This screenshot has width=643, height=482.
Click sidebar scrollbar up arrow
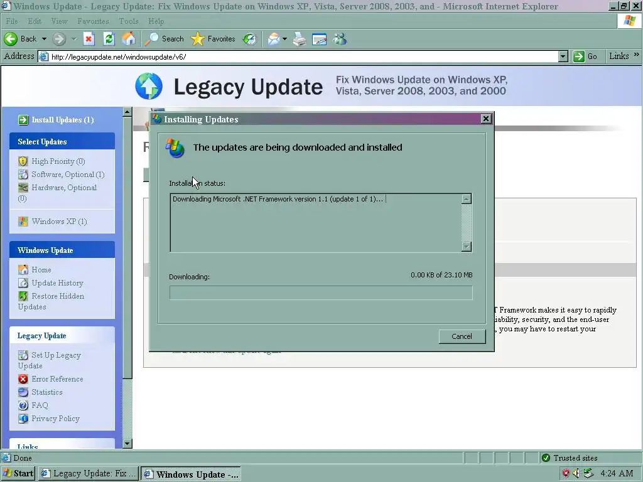127,112
